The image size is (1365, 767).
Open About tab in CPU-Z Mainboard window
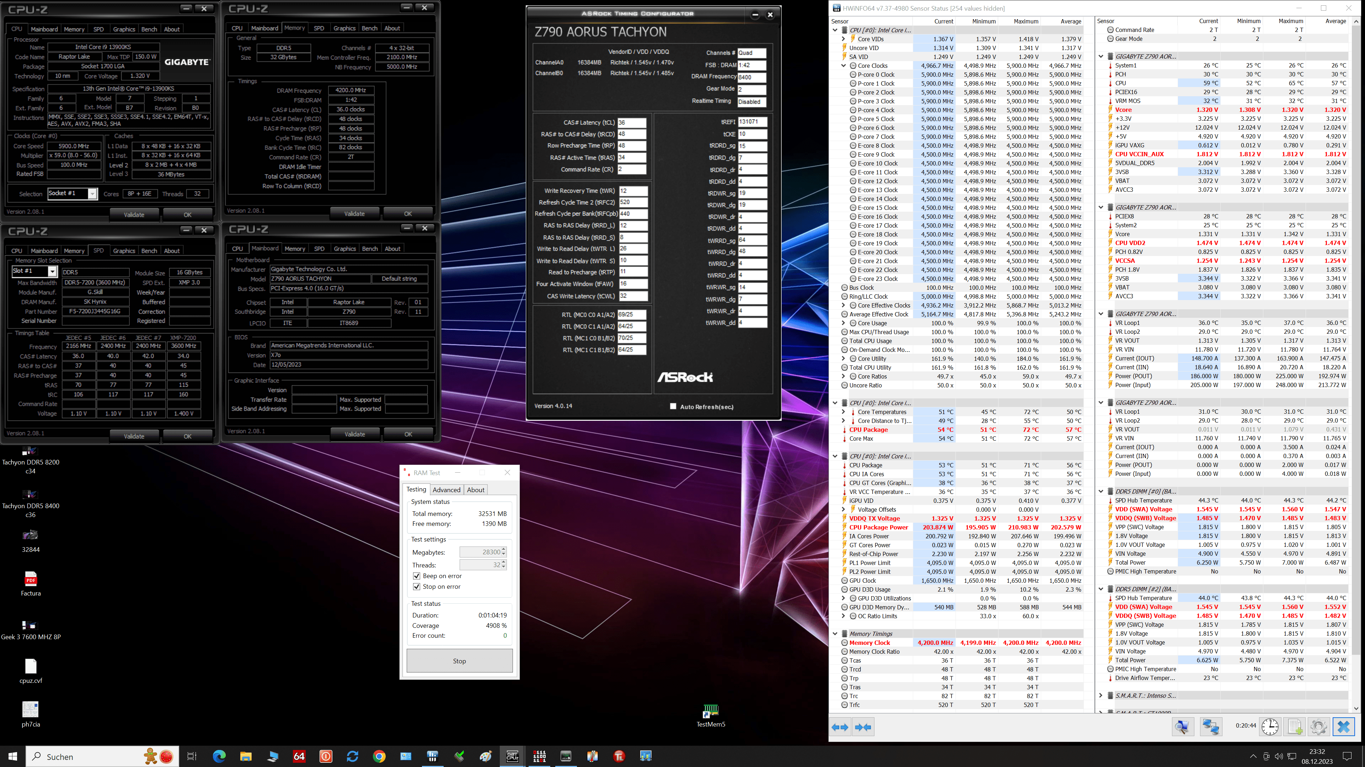point(392,249)
